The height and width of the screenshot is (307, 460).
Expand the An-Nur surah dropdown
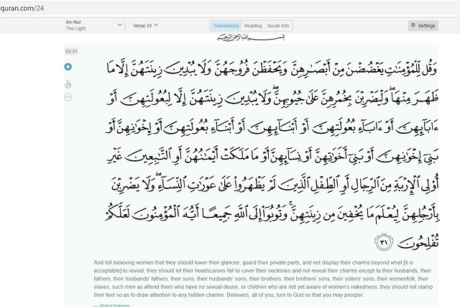(x=93, y=25)
